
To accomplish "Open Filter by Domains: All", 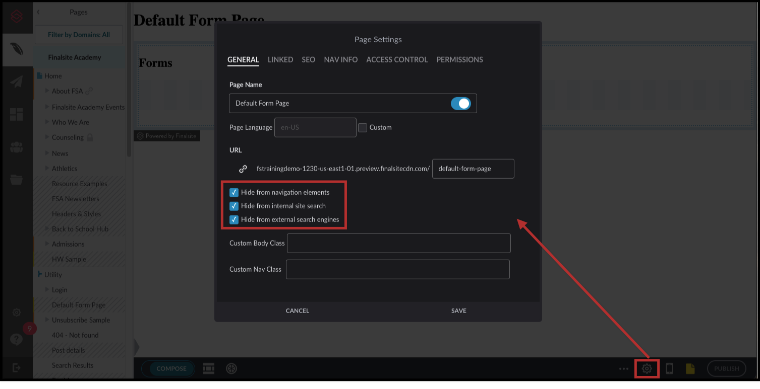I will tap(79, 35).
